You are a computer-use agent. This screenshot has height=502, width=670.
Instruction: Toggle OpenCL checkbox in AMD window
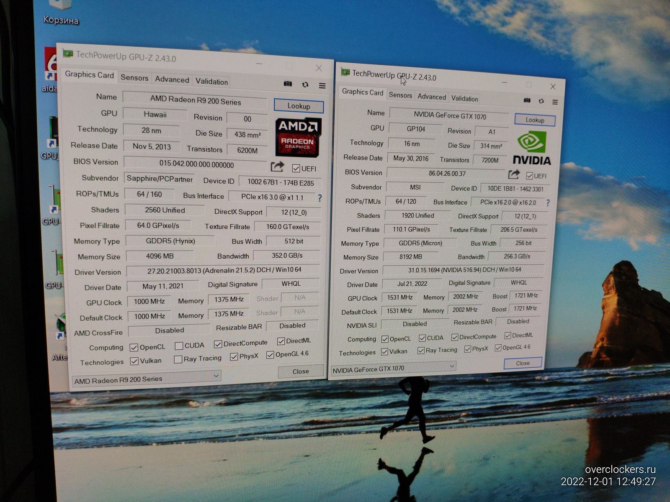pyautogui.click(x=134, y=347)
